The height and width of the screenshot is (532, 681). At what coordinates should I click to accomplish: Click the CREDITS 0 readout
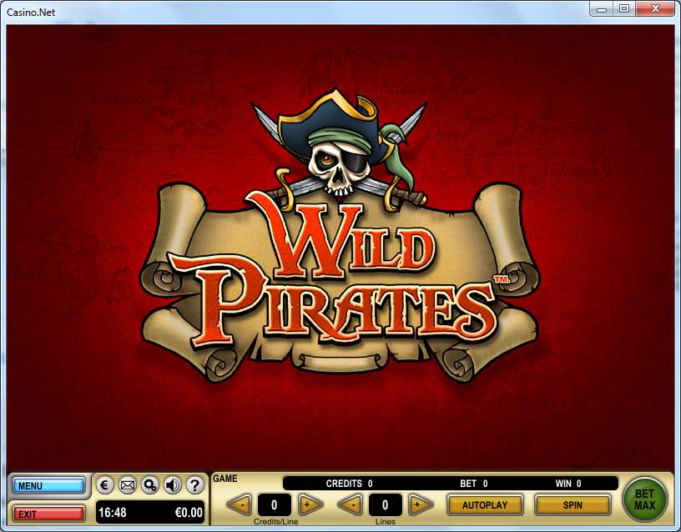pos(349,484)
